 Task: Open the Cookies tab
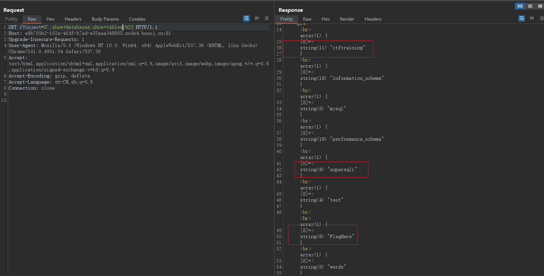(137, 19)
